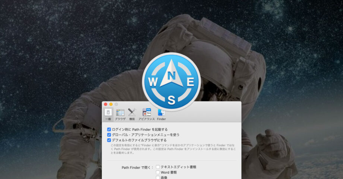Open the 機能 (tools) preferences tab
The height and width of the screenshot is (179, 343).
pyautogui.click(x=132, y=114)
